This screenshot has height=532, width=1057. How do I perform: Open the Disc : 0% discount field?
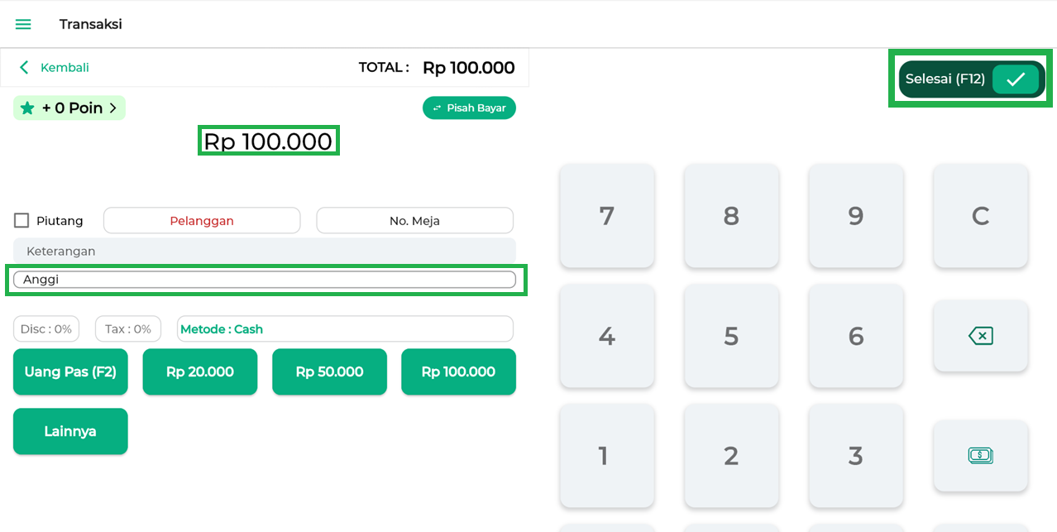[x=46, y=329]
